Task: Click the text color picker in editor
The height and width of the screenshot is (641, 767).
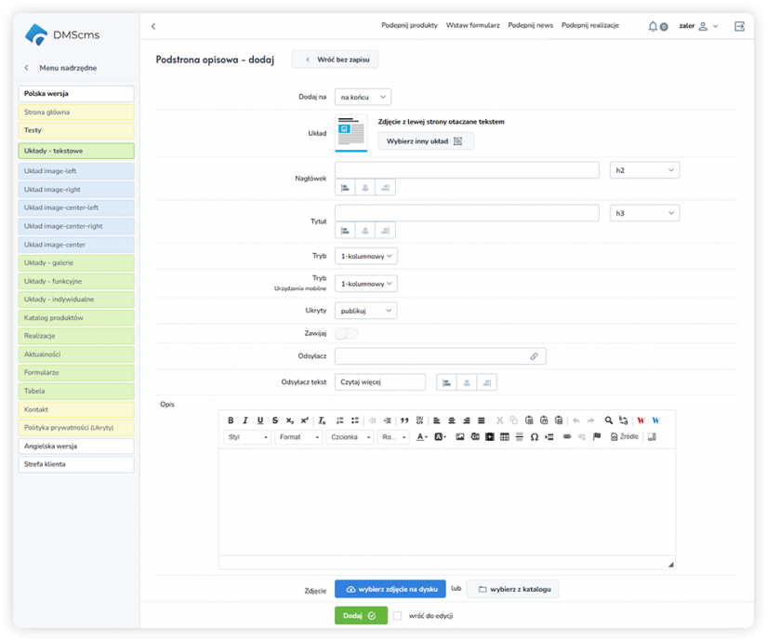Action: click(421, 436)
